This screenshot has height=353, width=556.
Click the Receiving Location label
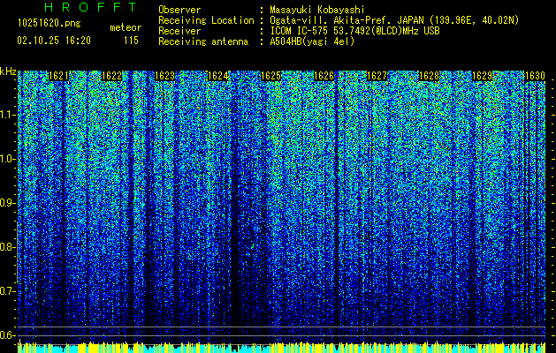click(x=206, y=20)
